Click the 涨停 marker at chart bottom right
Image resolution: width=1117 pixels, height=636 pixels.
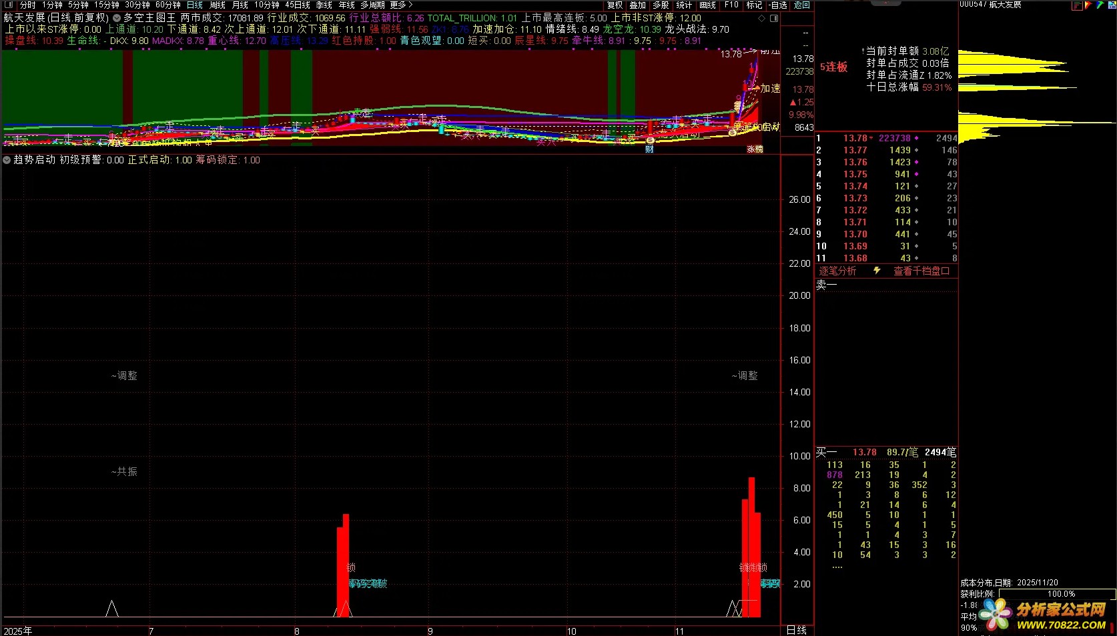[755, 149]
